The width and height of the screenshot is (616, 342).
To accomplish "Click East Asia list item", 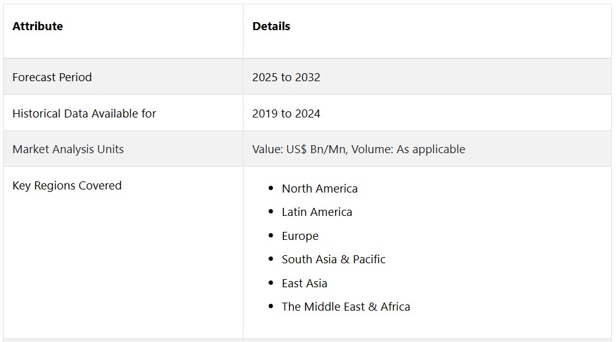I will click(304, 284).
